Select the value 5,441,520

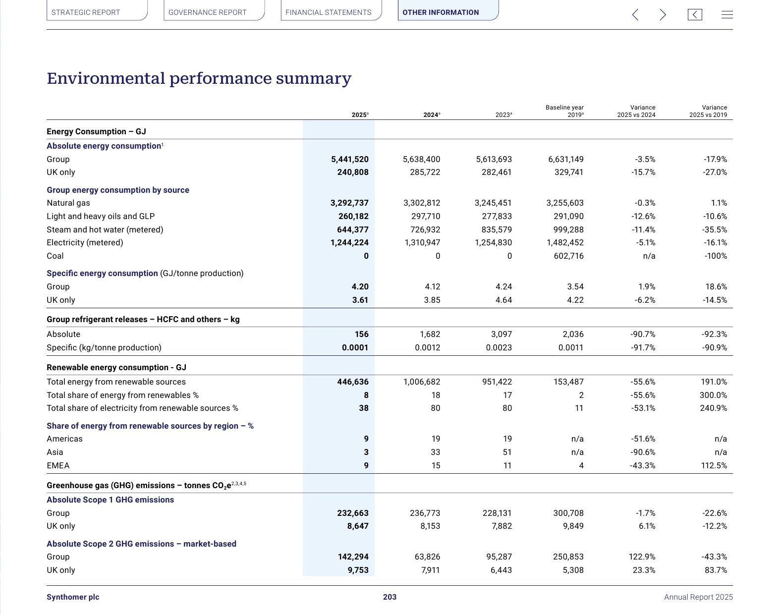[350, 159]
